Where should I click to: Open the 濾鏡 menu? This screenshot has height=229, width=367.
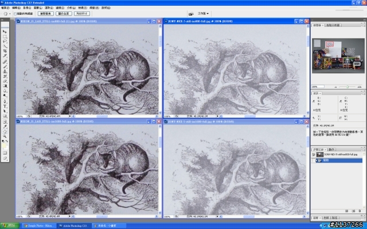(60, 7)
